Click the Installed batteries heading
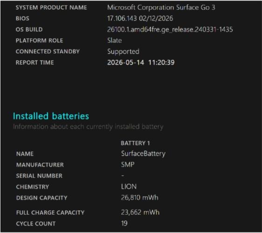This screenshot has width=262, height=233. coord(51,116)
